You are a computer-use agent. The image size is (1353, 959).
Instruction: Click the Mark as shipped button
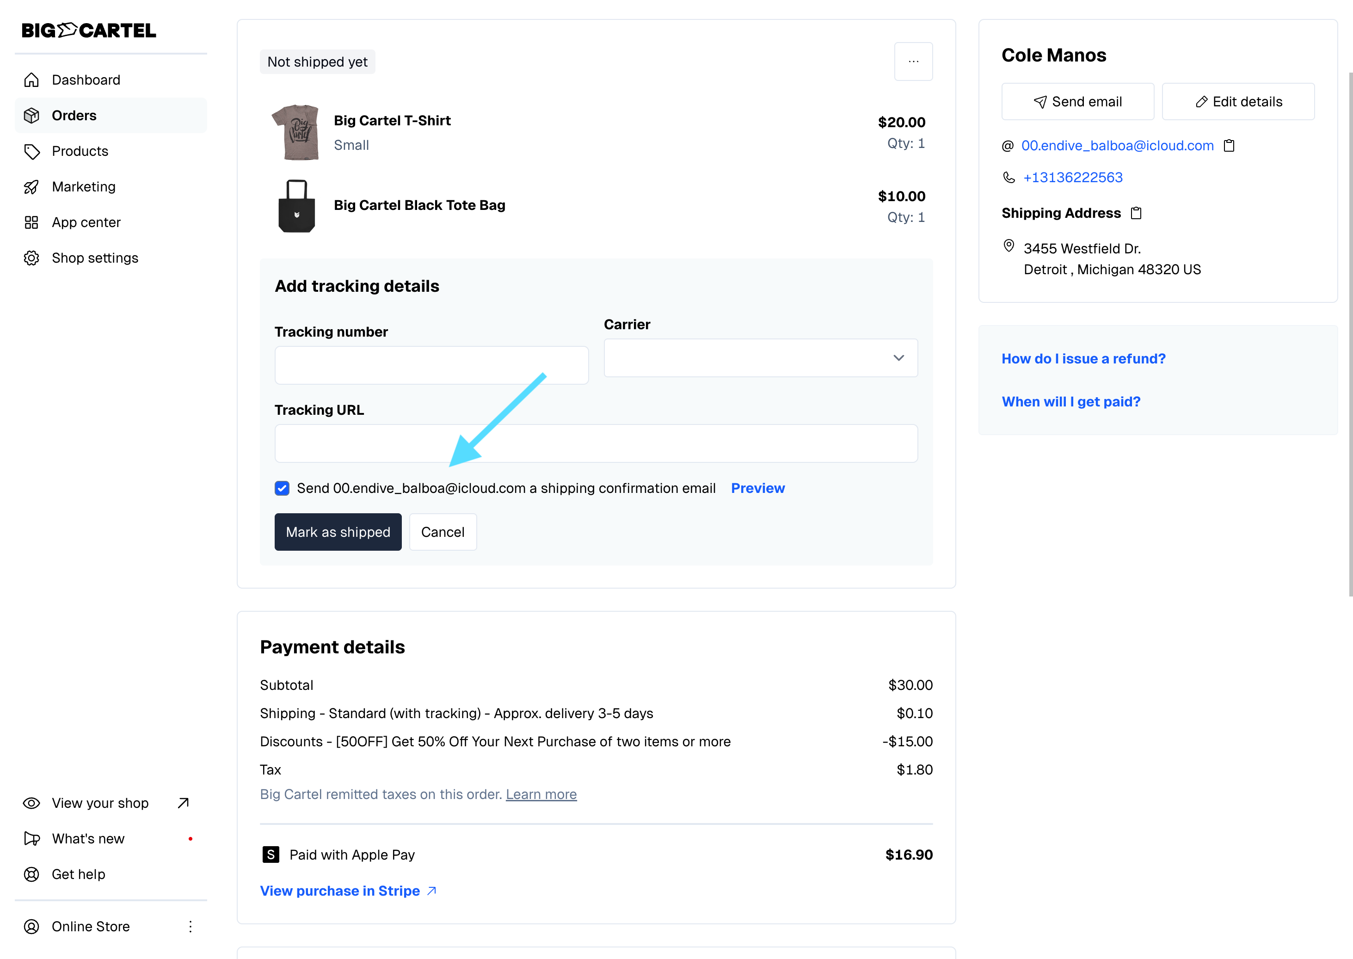338,532
